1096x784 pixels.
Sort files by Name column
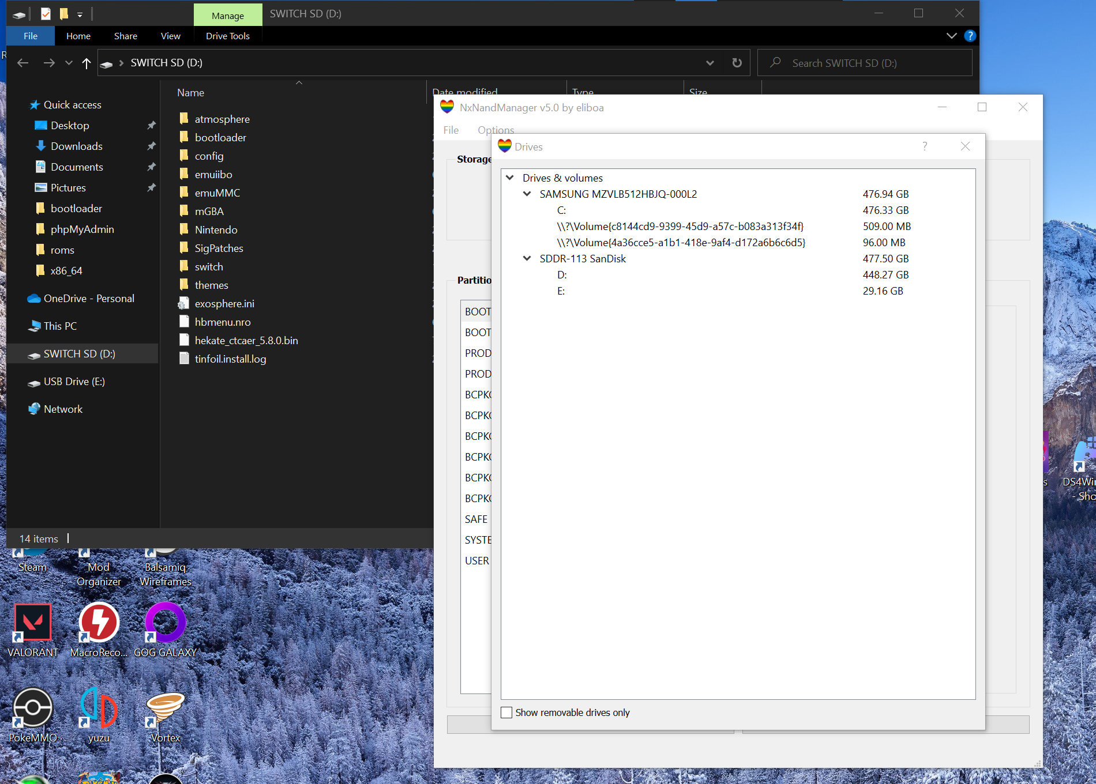point(190,92)
